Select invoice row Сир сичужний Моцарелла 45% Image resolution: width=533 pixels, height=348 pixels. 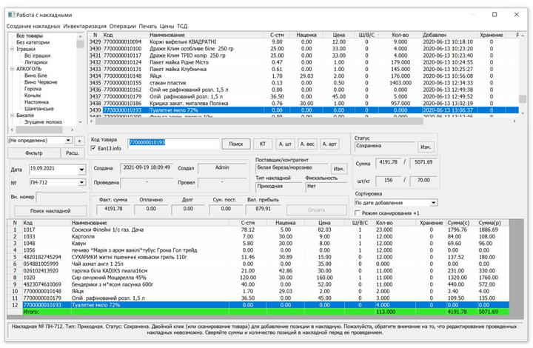coord(258,278)
